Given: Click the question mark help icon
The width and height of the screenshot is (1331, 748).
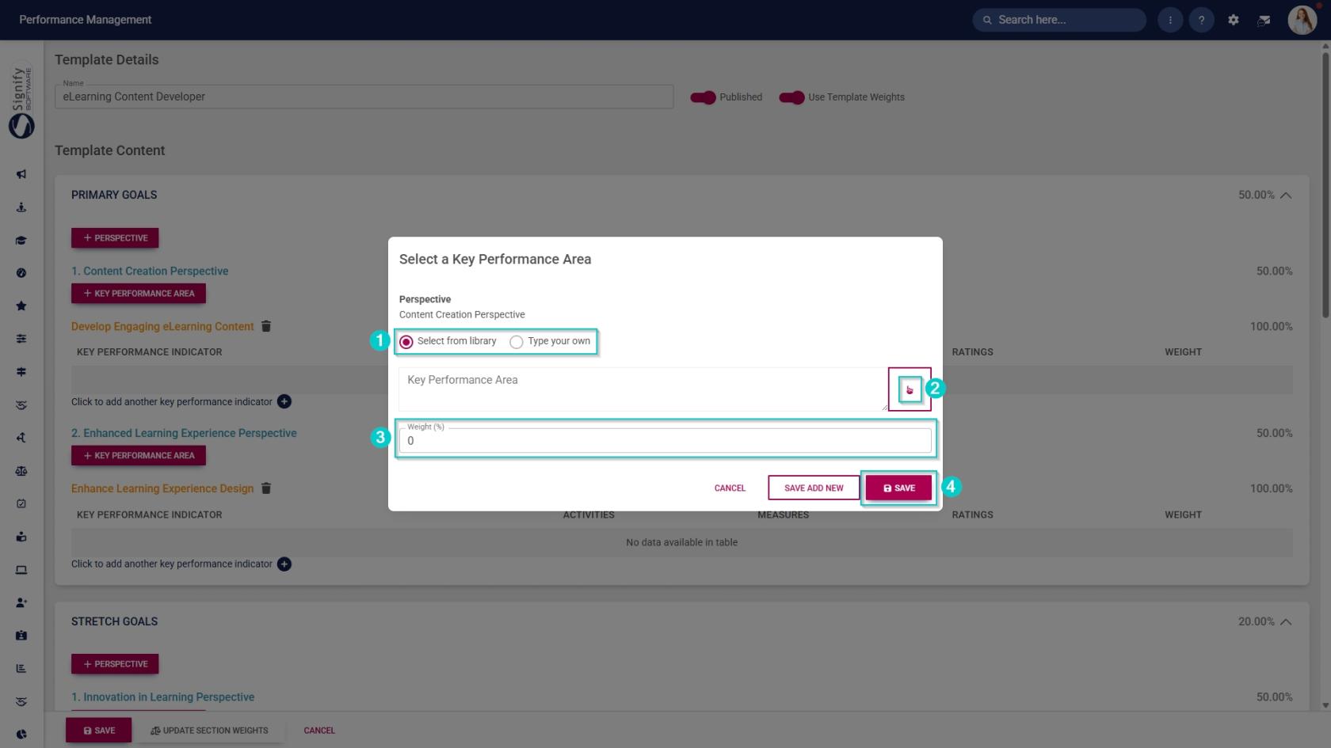Looking at the screenshot, I should 1202,20.
